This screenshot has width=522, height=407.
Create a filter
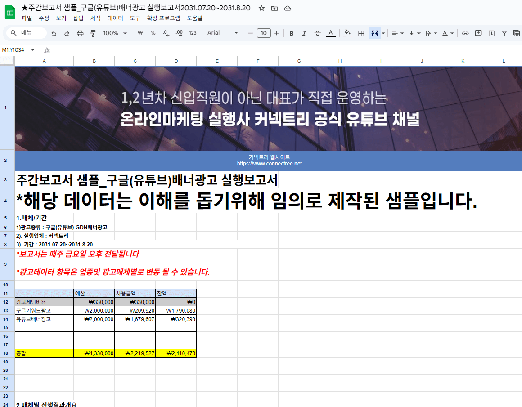coord(504,33)
